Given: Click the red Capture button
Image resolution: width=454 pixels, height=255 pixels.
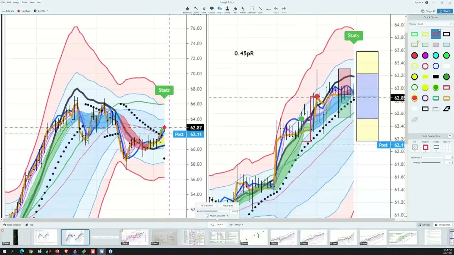Looking at the screenshot, I should tap(24, 11).
